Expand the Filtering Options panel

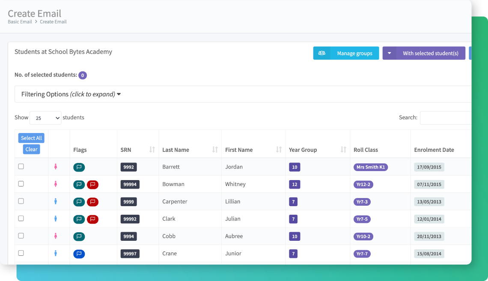tap(243, 94)
